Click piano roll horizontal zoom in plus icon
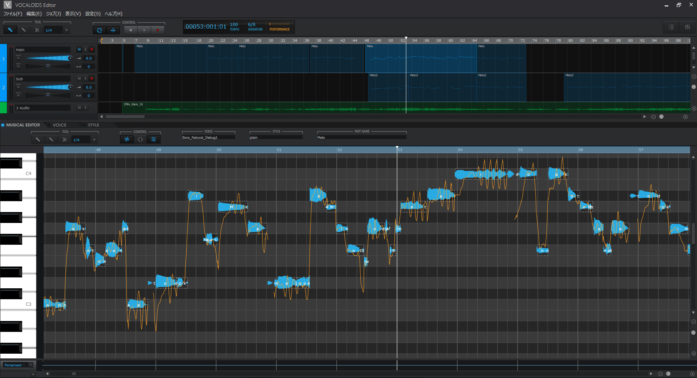The width and height of the screenshot is (697, 378). (x=692, y=374)
